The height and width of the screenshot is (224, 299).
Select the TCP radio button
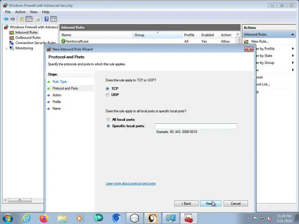point(107,89)
